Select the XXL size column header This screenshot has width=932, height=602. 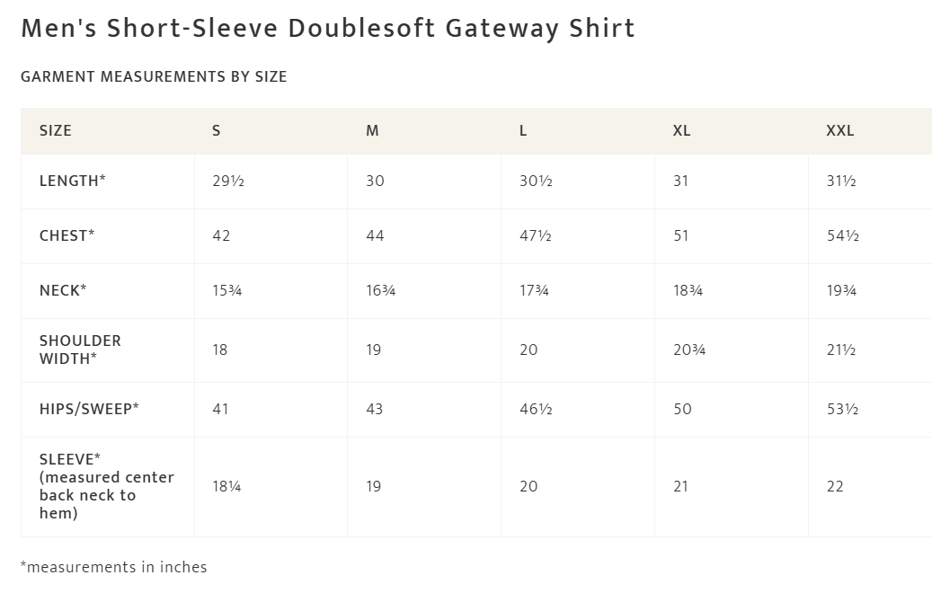840,131
